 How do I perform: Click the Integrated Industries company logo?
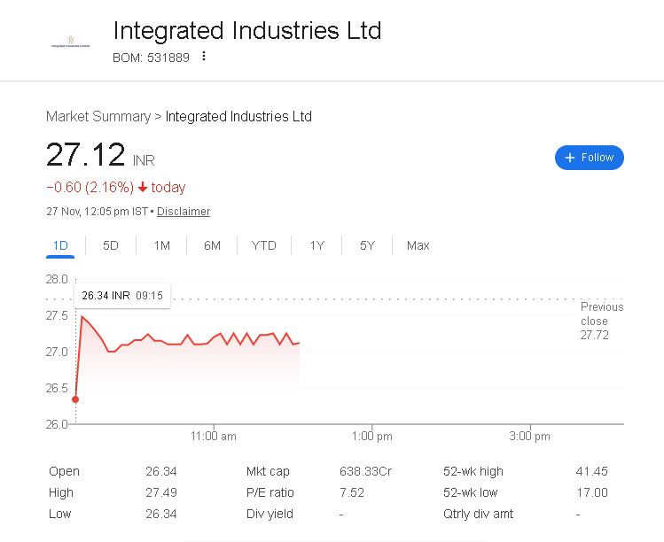[x=71, y=43]
